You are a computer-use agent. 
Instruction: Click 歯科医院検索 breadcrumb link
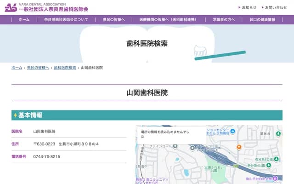65,68
